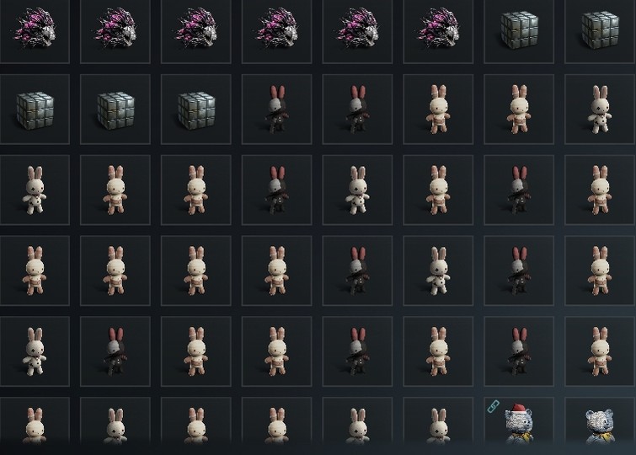Choose the first beige bunny in the second row
This screenshot has height=455, width=636.
(438, 110)
